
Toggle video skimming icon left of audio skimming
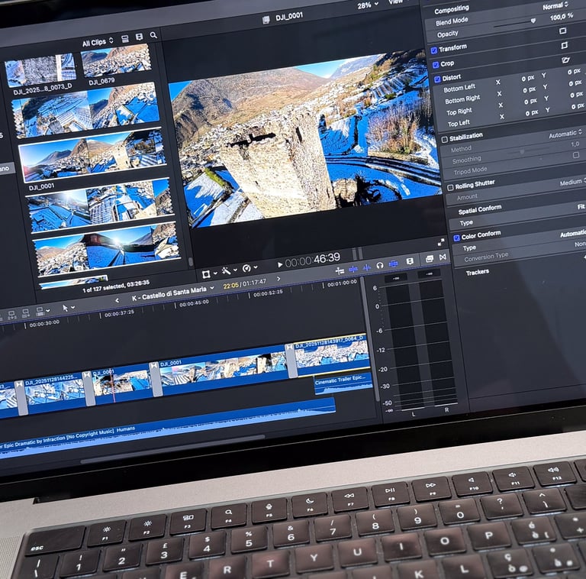353,269
